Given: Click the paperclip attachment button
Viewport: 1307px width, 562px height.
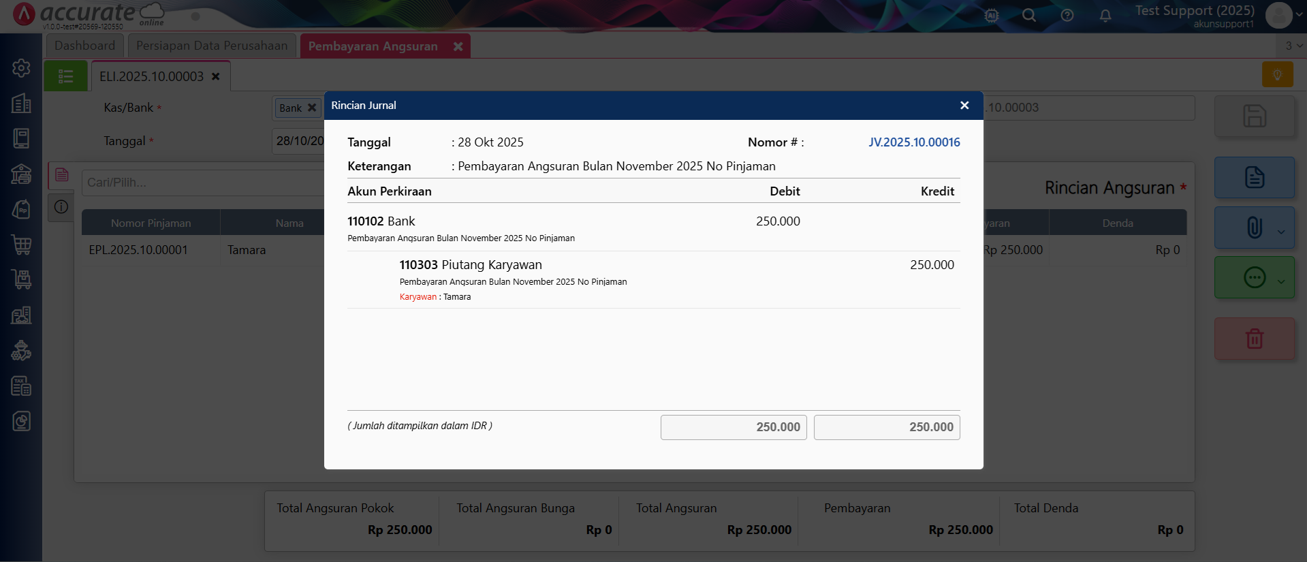Looking at the screenshot, I should click(1254, 228).
